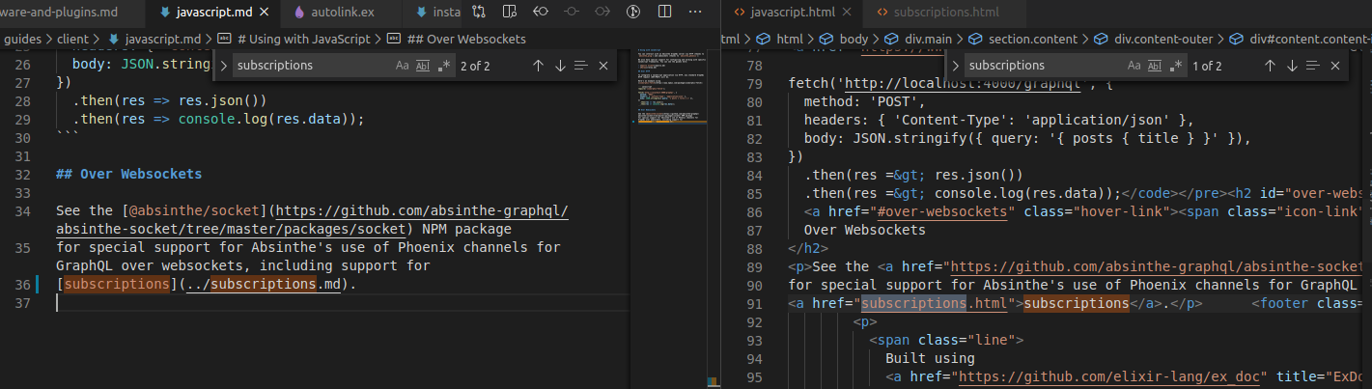Click '## Over Websockets' breadcrumb
1372x389 pixels.
[466, 39]
